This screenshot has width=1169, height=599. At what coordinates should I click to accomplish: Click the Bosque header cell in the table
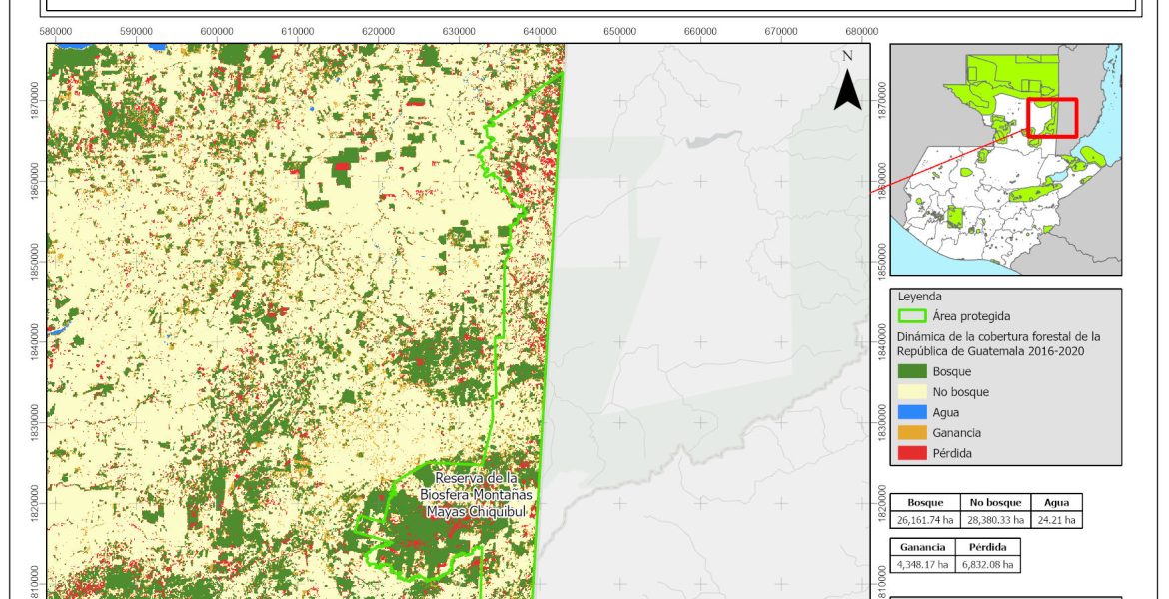point(925,503)
